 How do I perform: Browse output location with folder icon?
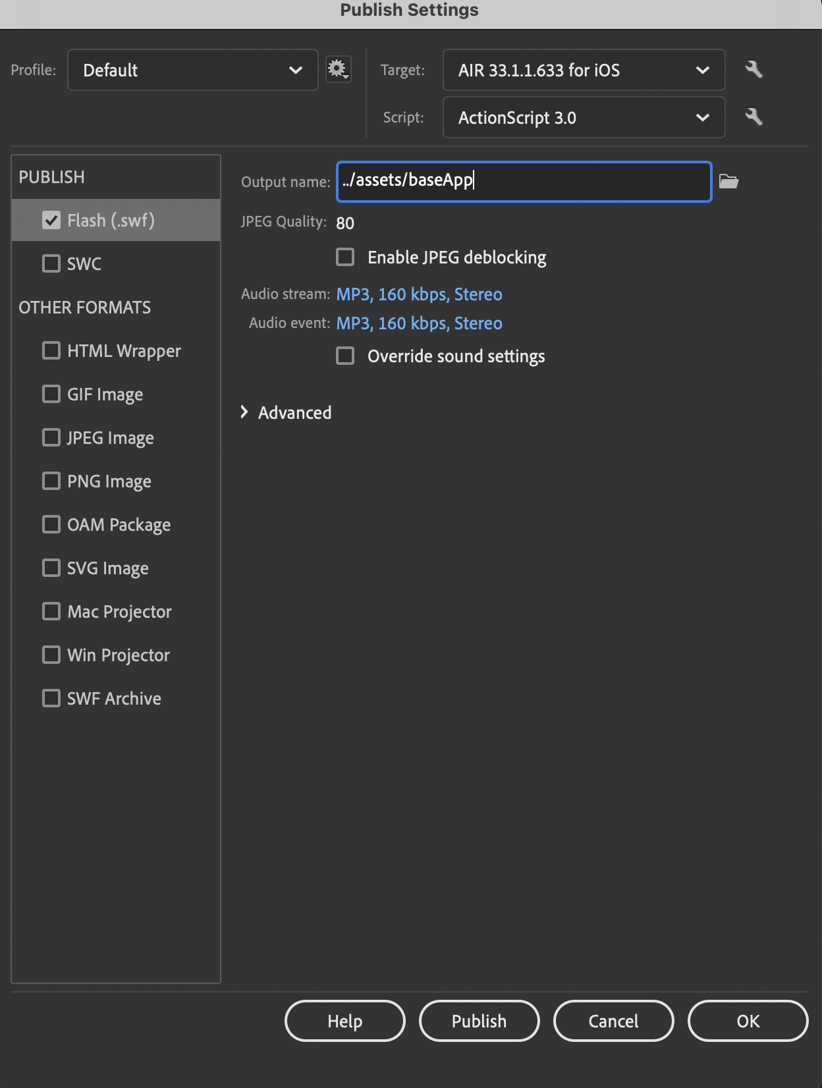coord(728,181)
